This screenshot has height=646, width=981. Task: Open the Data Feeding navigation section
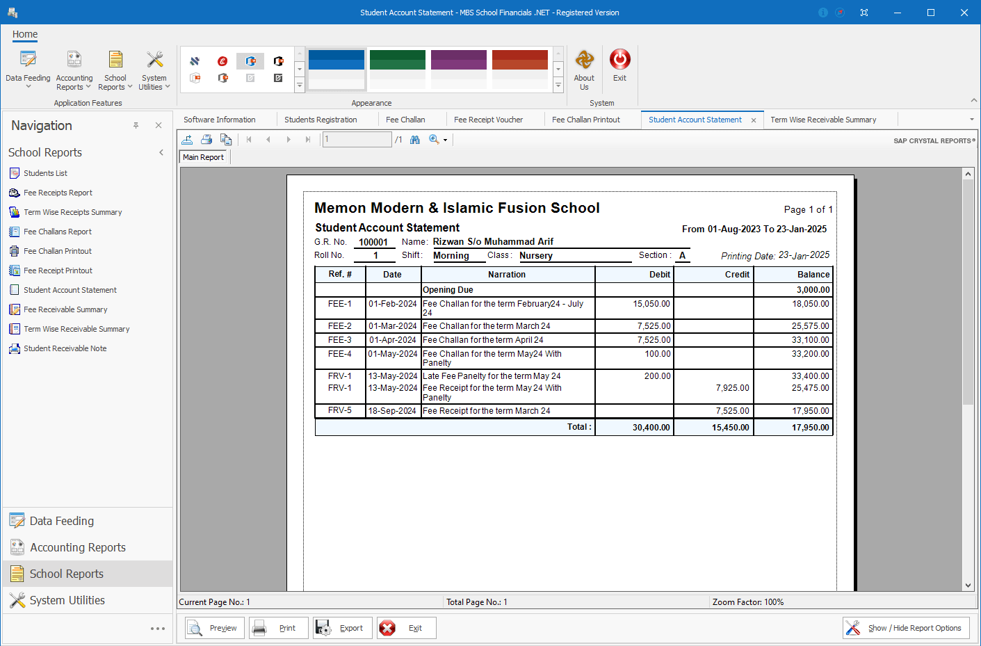[88, 521]
